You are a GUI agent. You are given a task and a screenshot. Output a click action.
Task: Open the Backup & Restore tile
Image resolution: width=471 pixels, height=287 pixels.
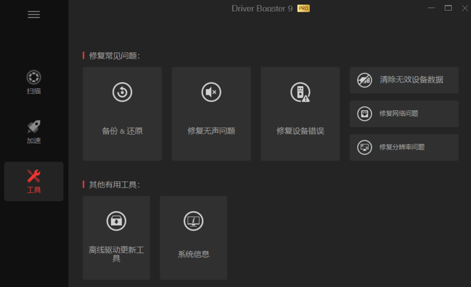click(122, 114)
